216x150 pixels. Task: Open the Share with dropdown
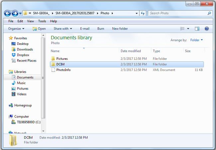(63, 29)
